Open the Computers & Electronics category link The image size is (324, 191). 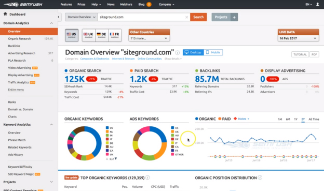pos(95,58)
